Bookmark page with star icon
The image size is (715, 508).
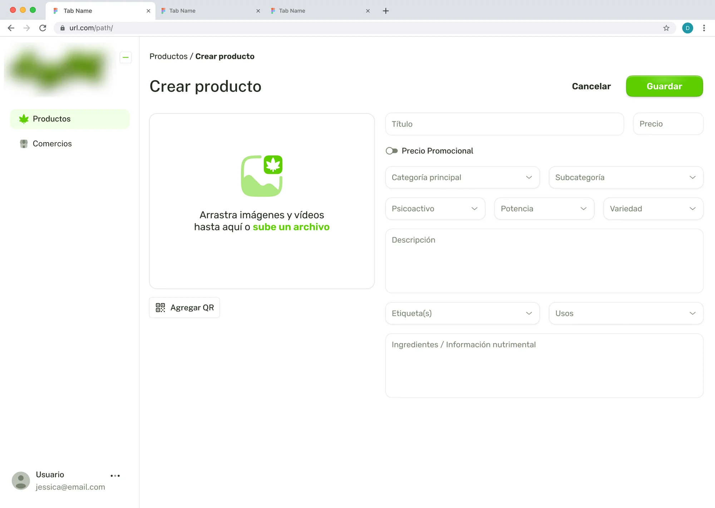click(666, 28)
